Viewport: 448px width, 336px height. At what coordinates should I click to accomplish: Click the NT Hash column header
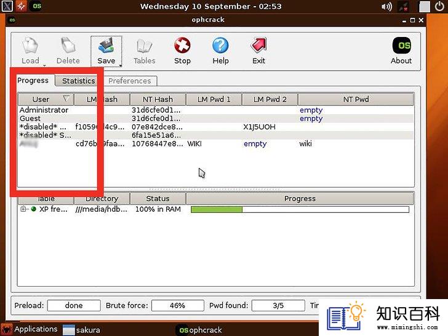(158, 99)
